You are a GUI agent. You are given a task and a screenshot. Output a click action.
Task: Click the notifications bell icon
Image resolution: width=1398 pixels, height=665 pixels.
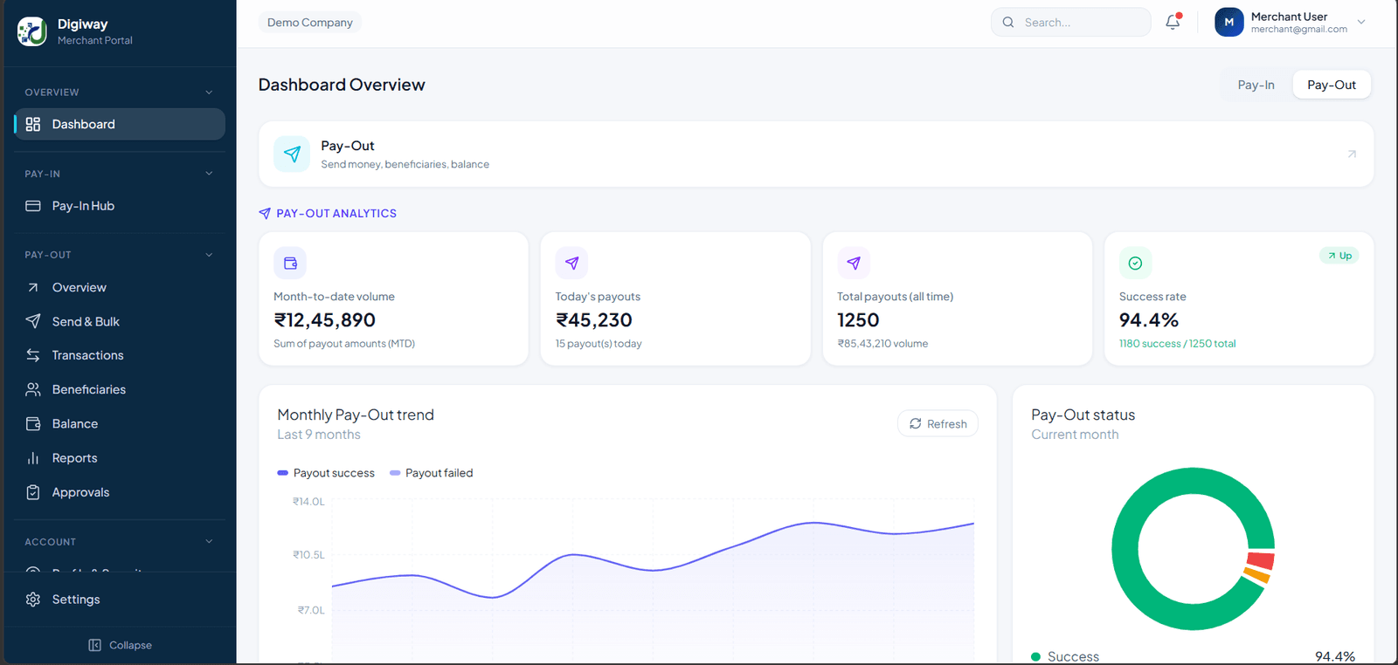[1173, 23]
